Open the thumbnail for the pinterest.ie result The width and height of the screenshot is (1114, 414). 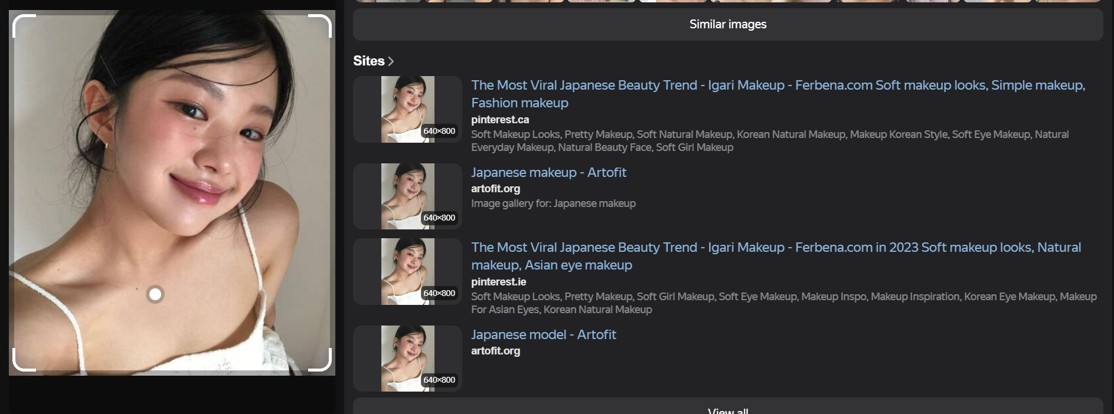click(407, 271)
